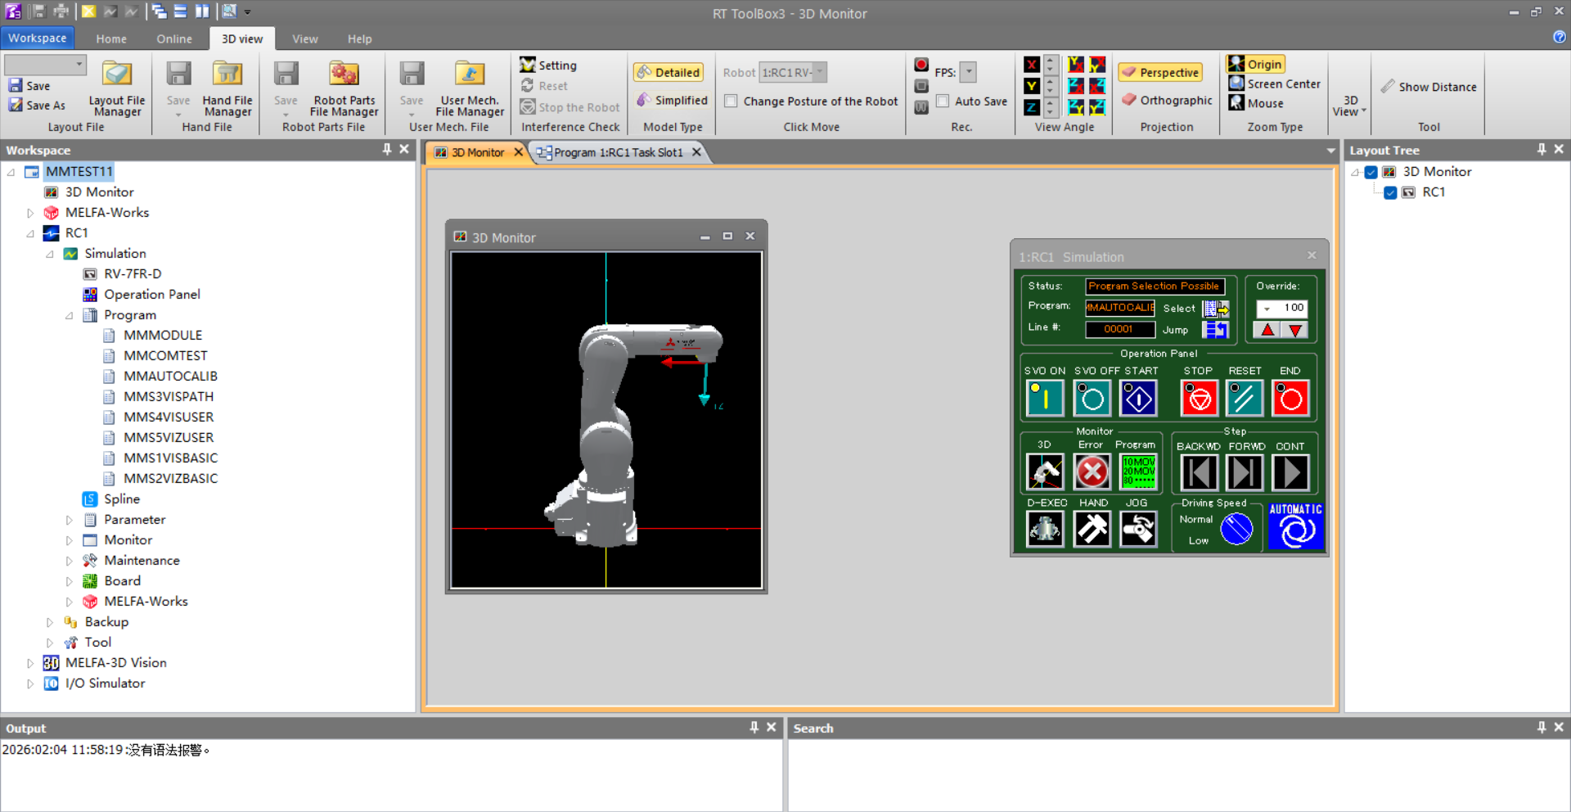Open the FPS dropdown
This screenshot has height=812, width=1571.
[x=969, y=72]
